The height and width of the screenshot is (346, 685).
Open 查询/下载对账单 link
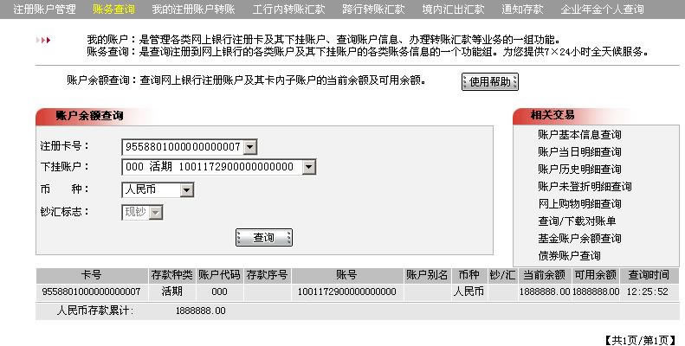tap(577, 221)
